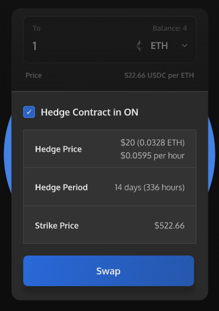The width and height of the screenshot is (219, 311).
Task: Select the Strike Price row
Action: (x=110, y=225)
